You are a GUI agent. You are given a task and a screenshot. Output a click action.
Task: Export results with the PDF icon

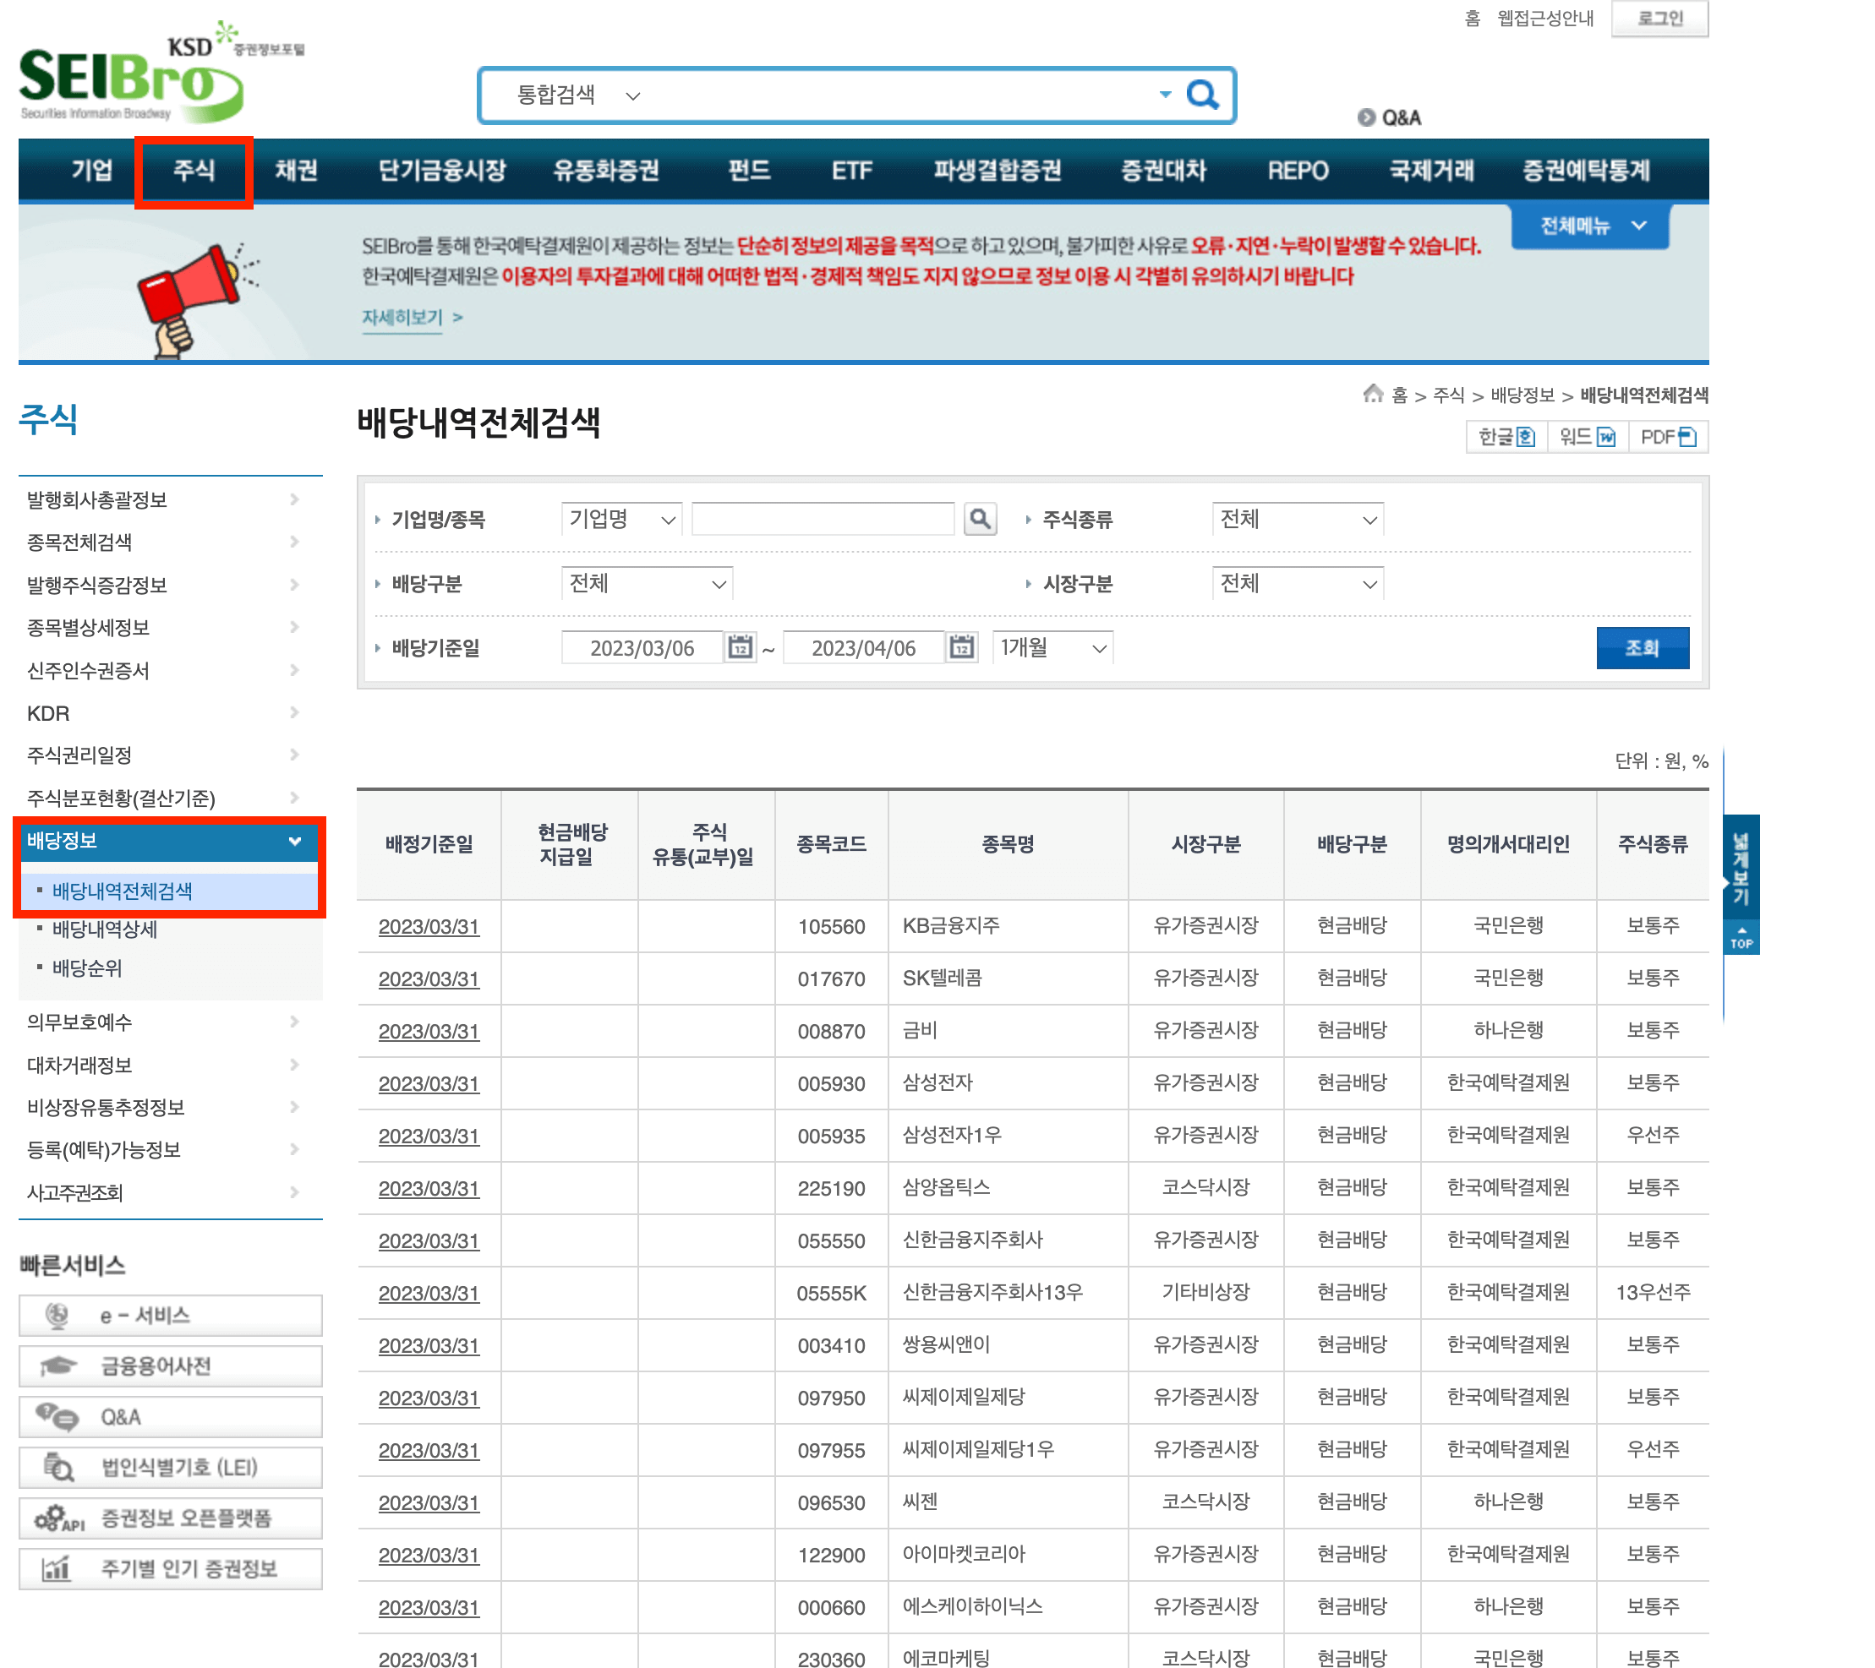1668,438
